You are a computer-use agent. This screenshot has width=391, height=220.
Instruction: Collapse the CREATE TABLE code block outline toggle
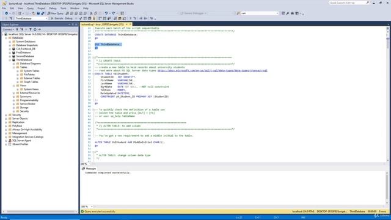pyautogui.click(x=93, y=74)
